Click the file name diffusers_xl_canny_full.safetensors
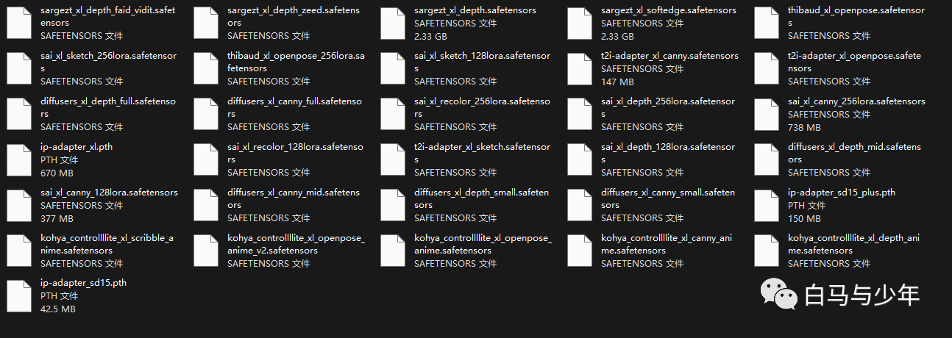The image size is (952, 338). point(294,107)
